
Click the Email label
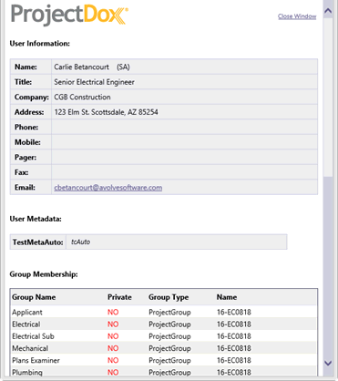(25, 188)
